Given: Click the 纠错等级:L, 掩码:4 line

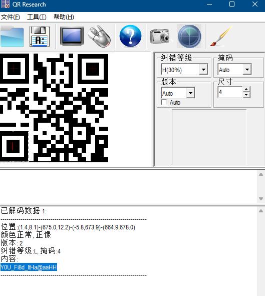Looking at the screenshot, I should point(31,251).
